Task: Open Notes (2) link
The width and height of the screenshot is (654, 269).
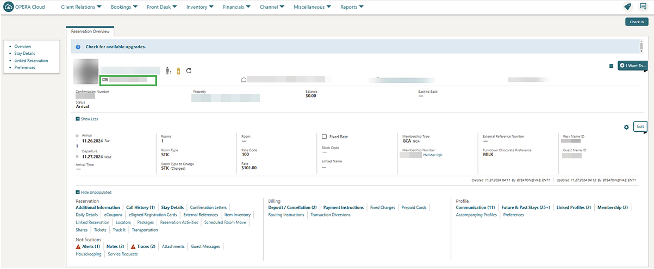Action: click(x=115, y=247)
